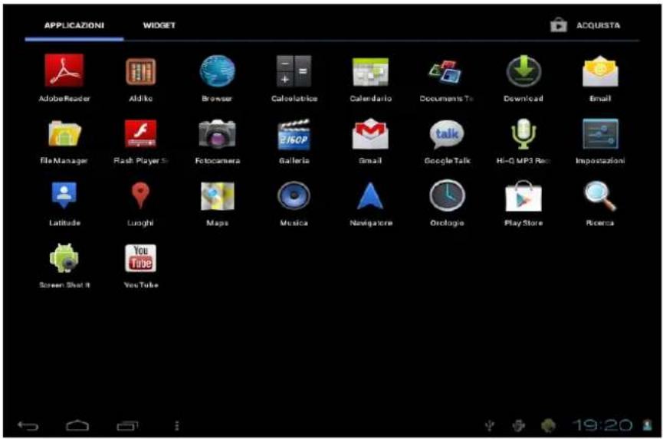
Task: Tap the 19:20 clock
Action: coord(602,425)
